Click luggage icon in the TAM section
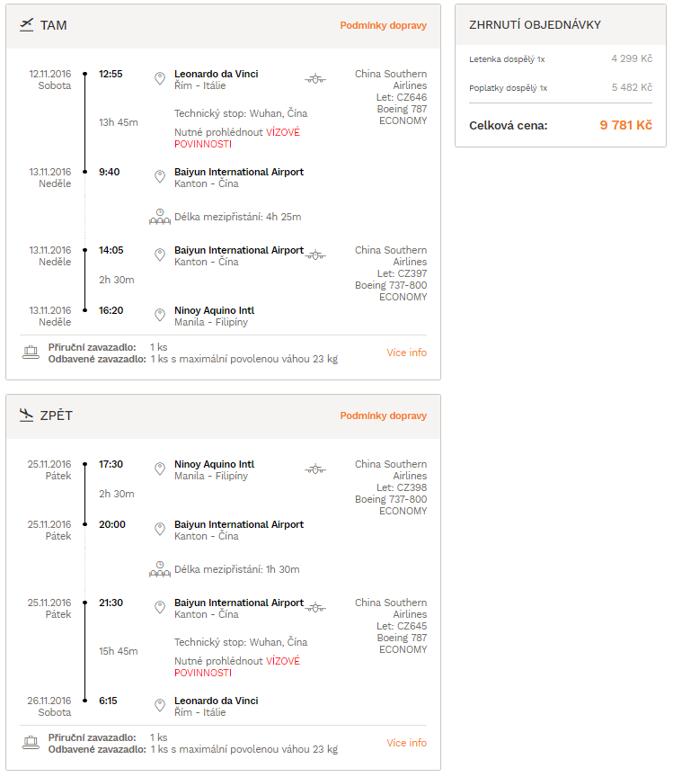The image size is (673, 777). 31,353
